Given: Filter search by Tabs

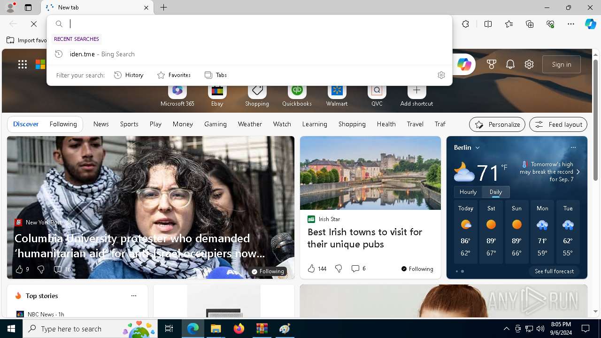Looking at the screenshot, I should [216, 75].
